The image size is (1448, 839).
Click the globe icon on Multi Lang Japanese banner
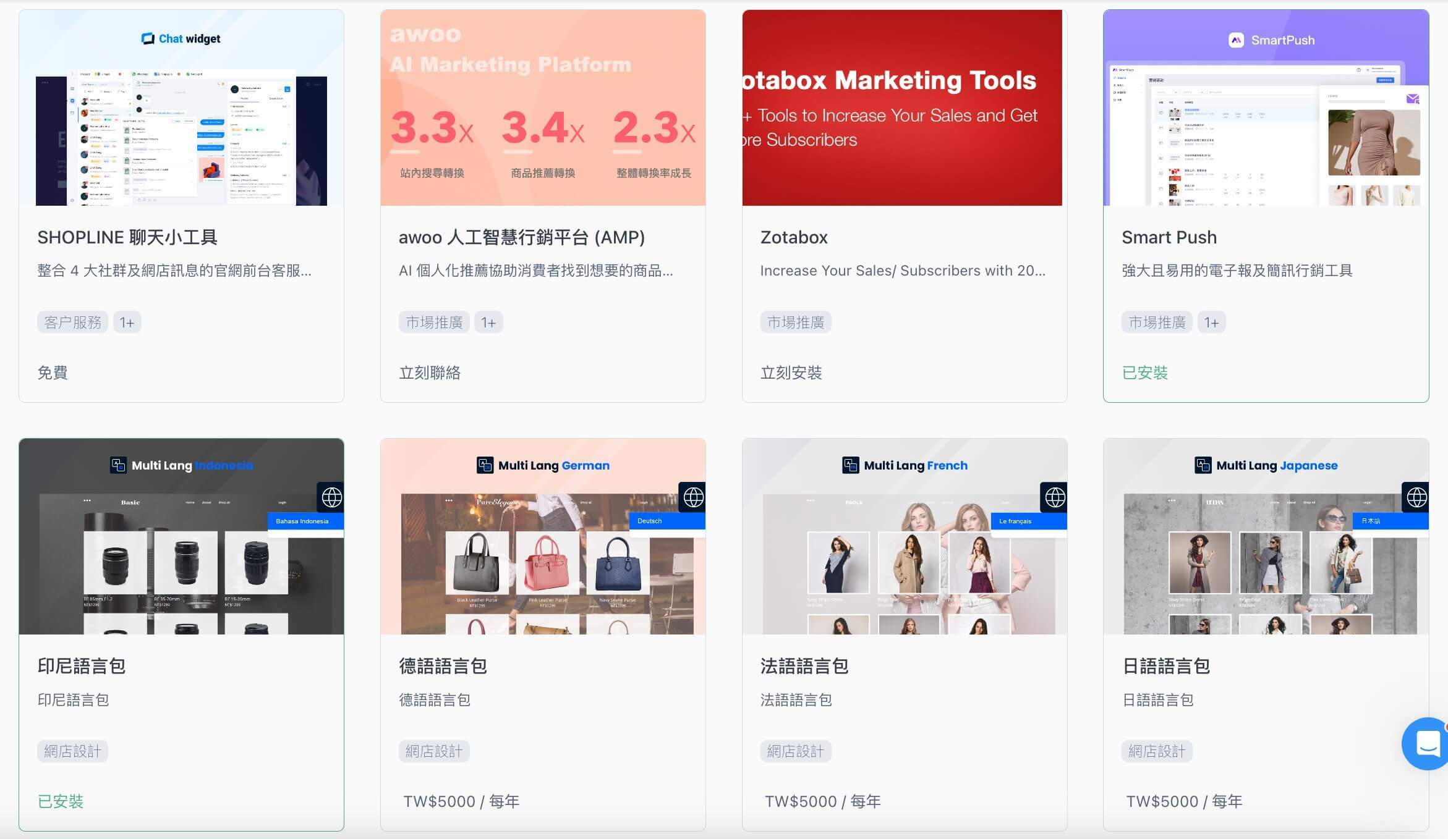click(x=1417, y=497)
